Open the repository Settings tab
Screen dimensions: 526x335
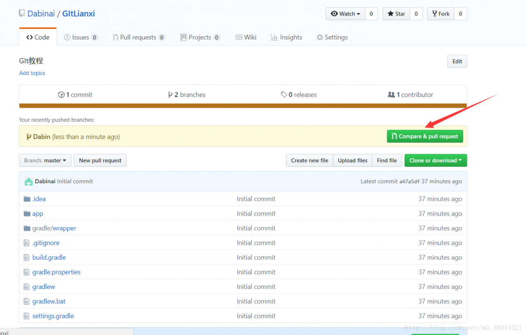coord(332,37)
